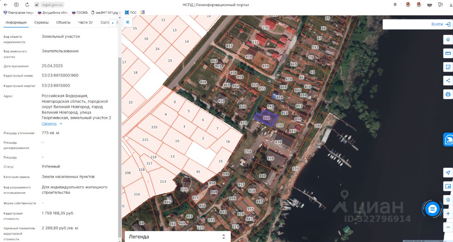Select the highlighted parcel 960 on map

(266, 118)
